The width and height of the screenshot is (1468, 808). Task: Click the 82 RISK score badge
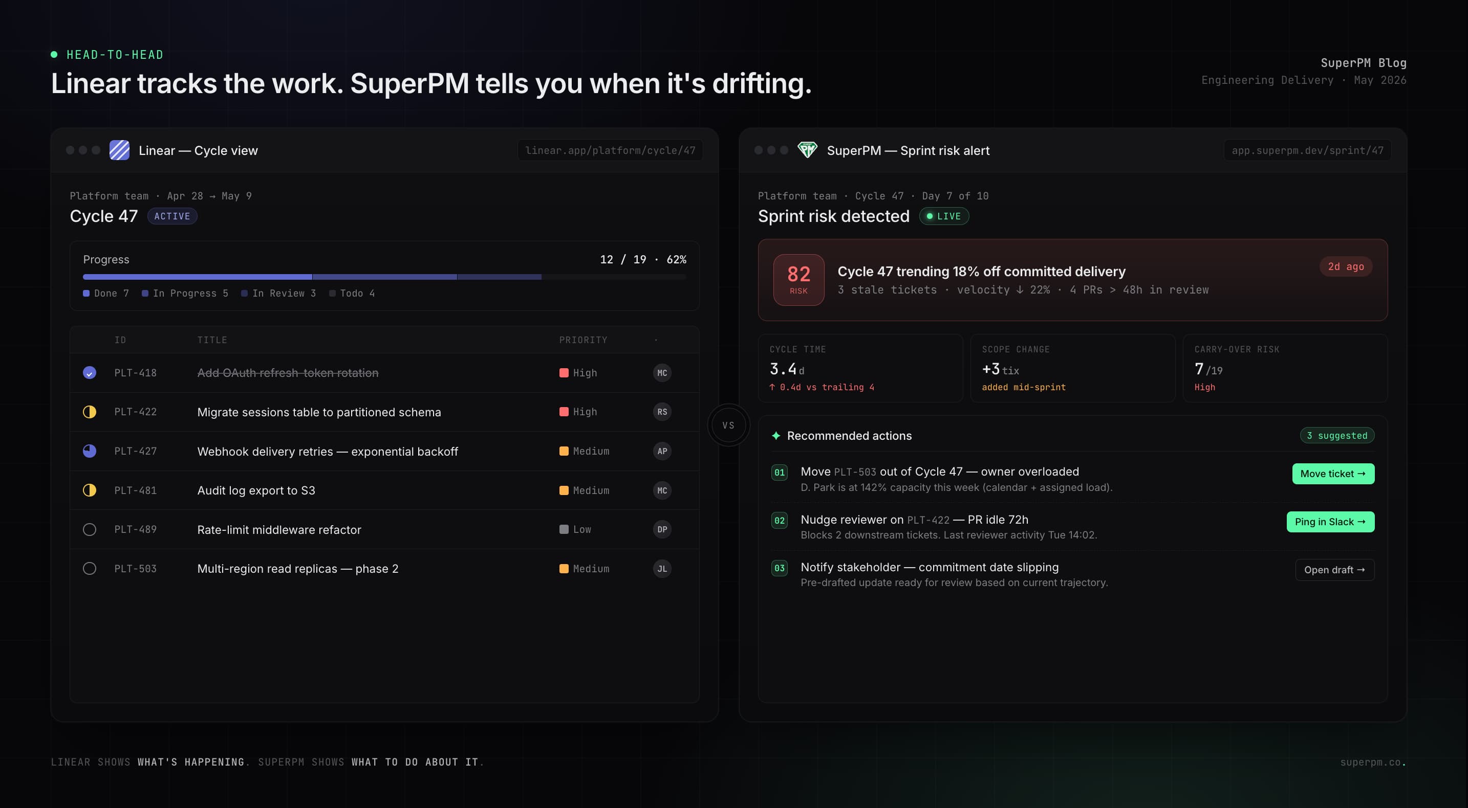[798, 280]
